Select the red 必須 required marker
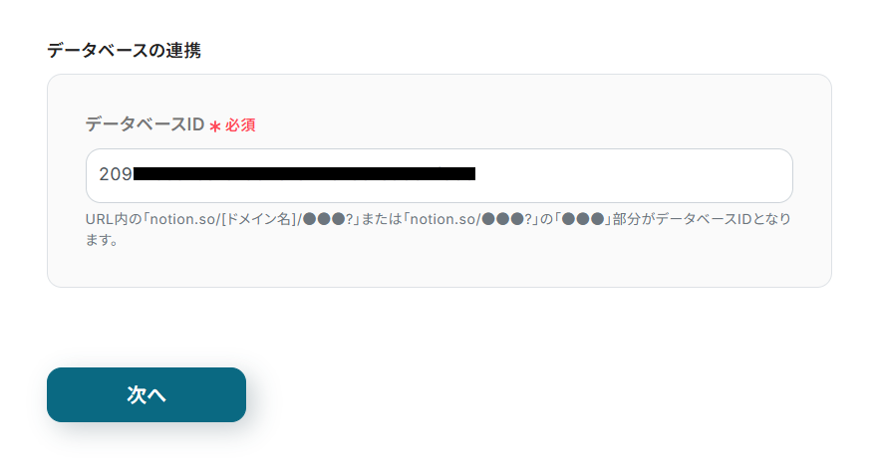Viewport: 879px width, 472px height. pyautogui.click(x=240, y=124)
